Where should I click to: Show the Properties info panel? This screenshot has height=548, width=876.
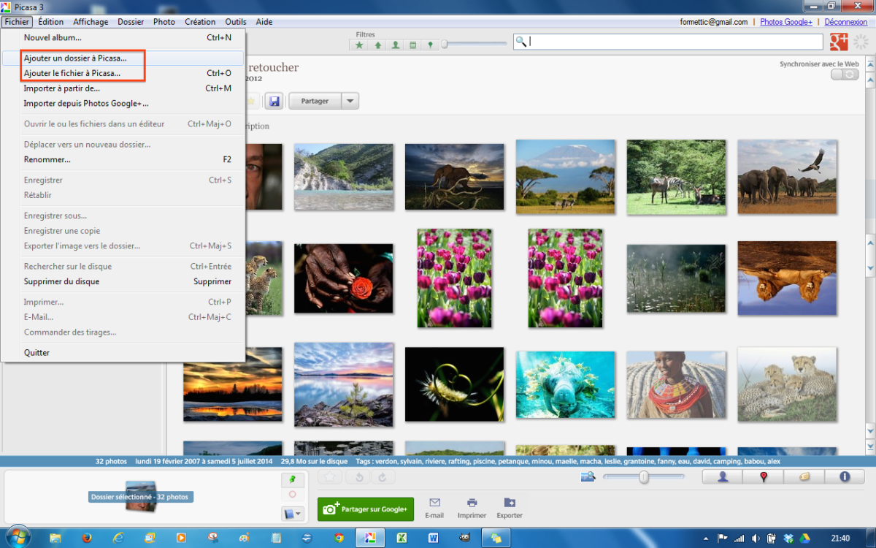coord(845,477)
